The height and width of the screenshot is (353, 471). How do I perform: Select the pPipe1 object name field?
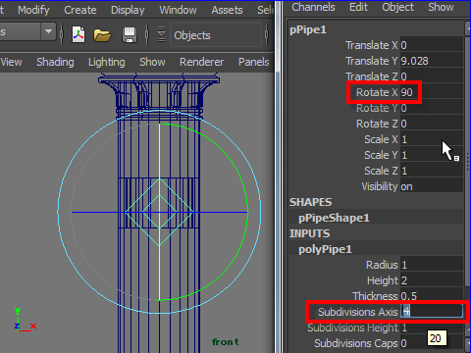point(308,29)
